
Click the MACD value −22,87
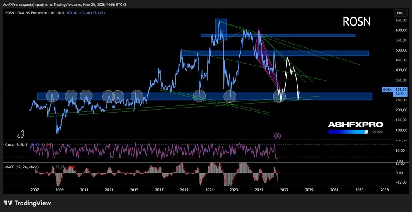pyautogui.click(x=59, y=167)
